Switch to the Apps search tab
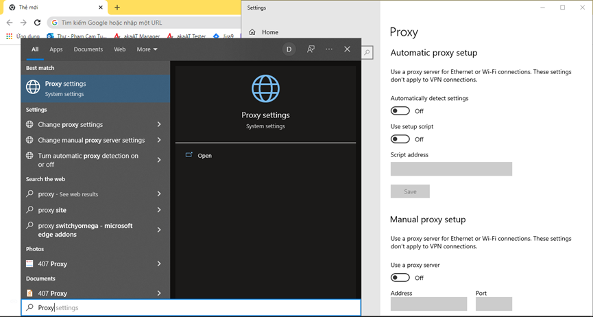 [x=56, y=49]
